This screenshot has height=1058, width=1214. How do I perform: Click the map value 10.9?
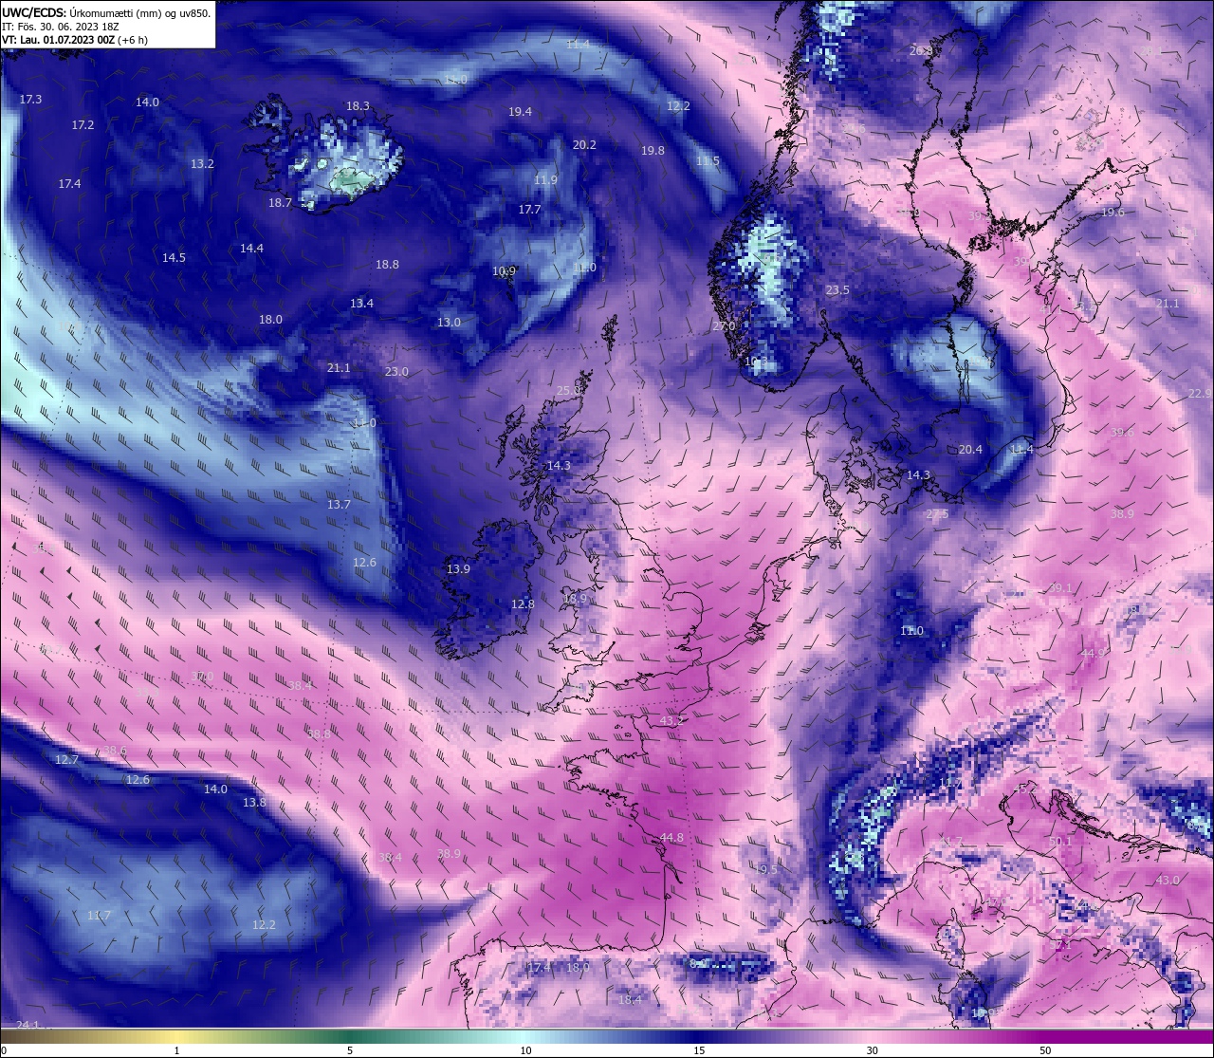(x=504, y=271)
